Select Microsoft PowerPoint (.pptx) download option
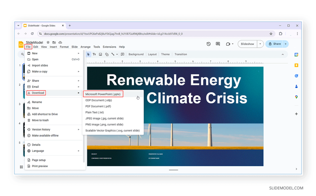This screenshot has width=316, height=196. [x=103, y=94]
